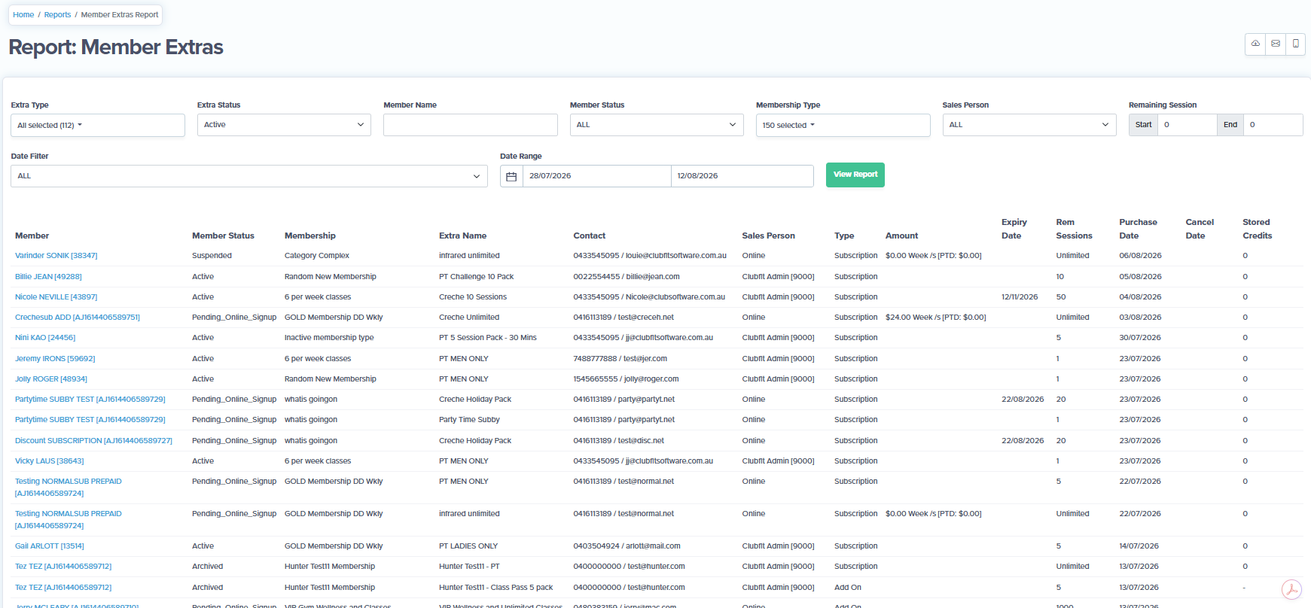Open the Extra Type multi-select dropdown
The image size is (1311, 608).
(x=98, y=125)
